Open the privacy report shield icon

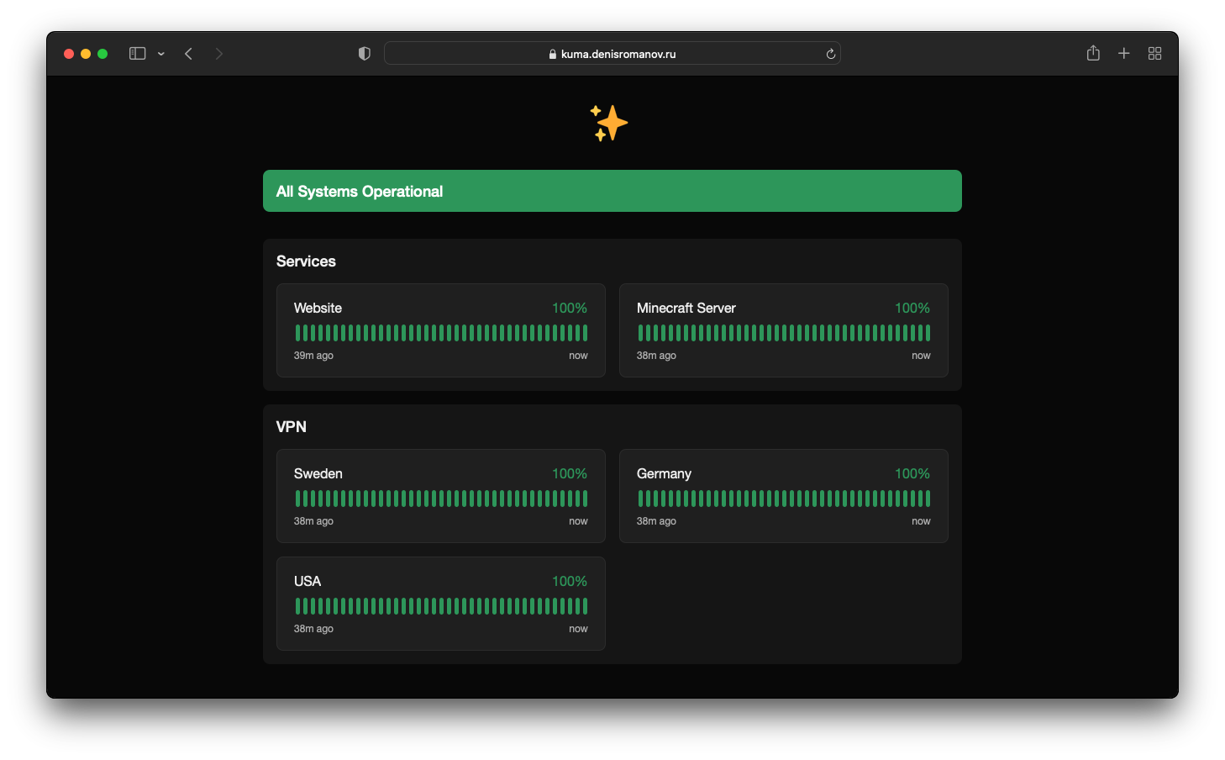[364, 54]
